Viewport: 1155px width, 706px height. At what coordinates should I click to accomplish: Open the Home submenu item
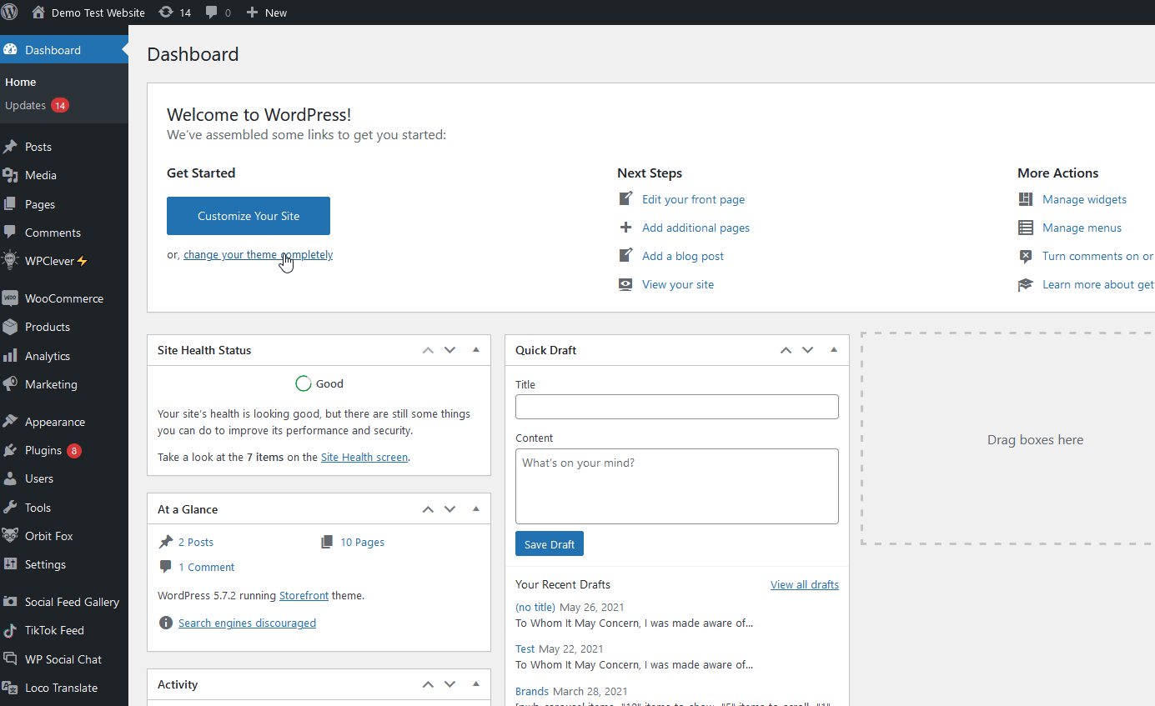coord(21,82)
